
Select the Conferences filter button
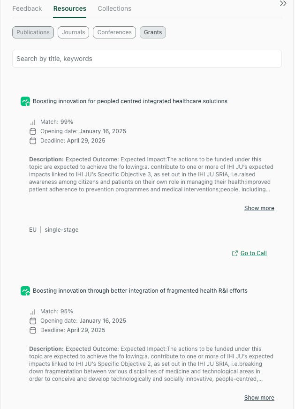click(114, 32)
